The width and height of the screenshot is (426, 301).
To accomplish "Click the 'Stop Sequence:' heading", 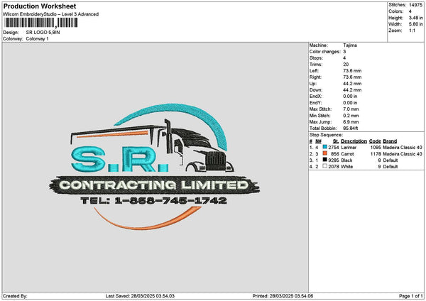I will click(x=326, y=135).
